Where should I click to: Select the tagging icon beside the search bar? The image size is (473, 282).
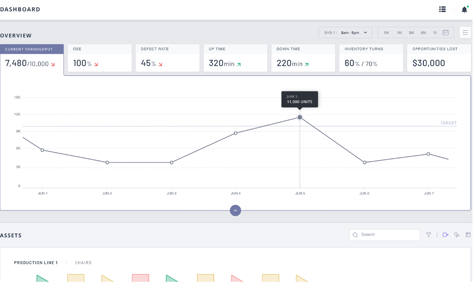pyautogui.click(x=445, y=235)
